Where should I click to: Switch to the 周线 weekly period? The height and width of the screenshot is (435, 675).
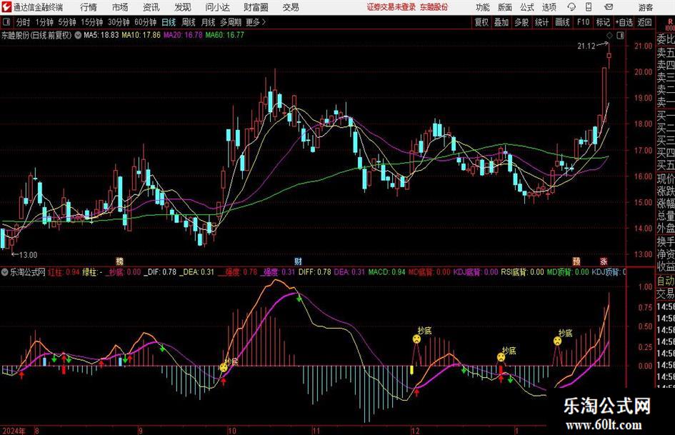tap(189, 22)
